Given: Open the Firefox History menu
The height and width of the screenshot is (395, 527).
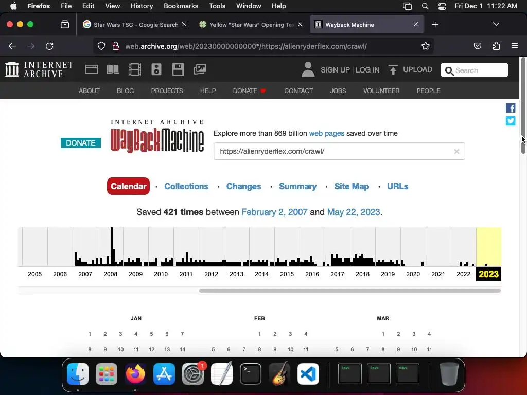Looking at the screenshot, I should point(142,6).
